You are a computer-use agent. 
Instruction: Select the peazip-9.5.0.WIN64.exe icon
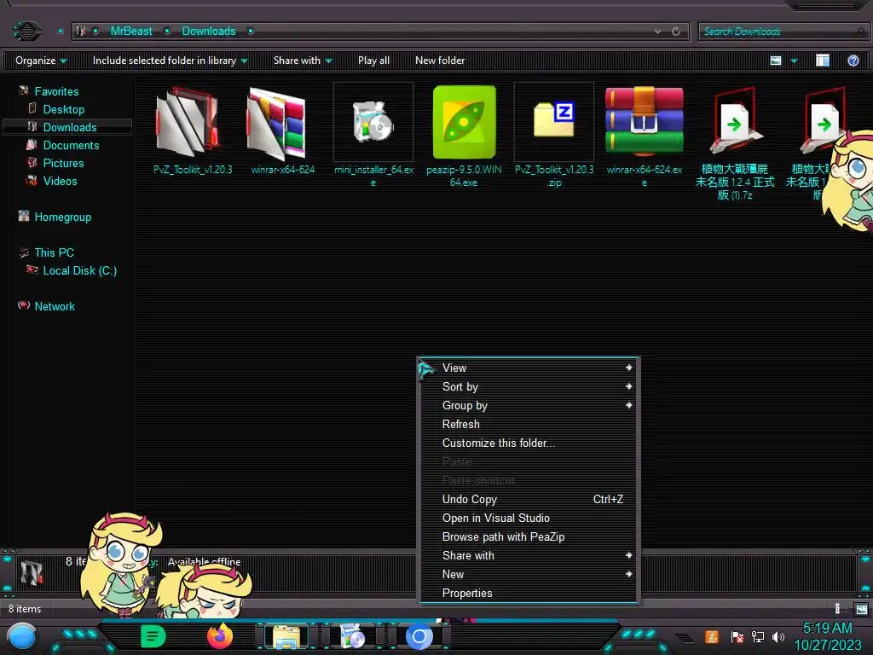464,122
